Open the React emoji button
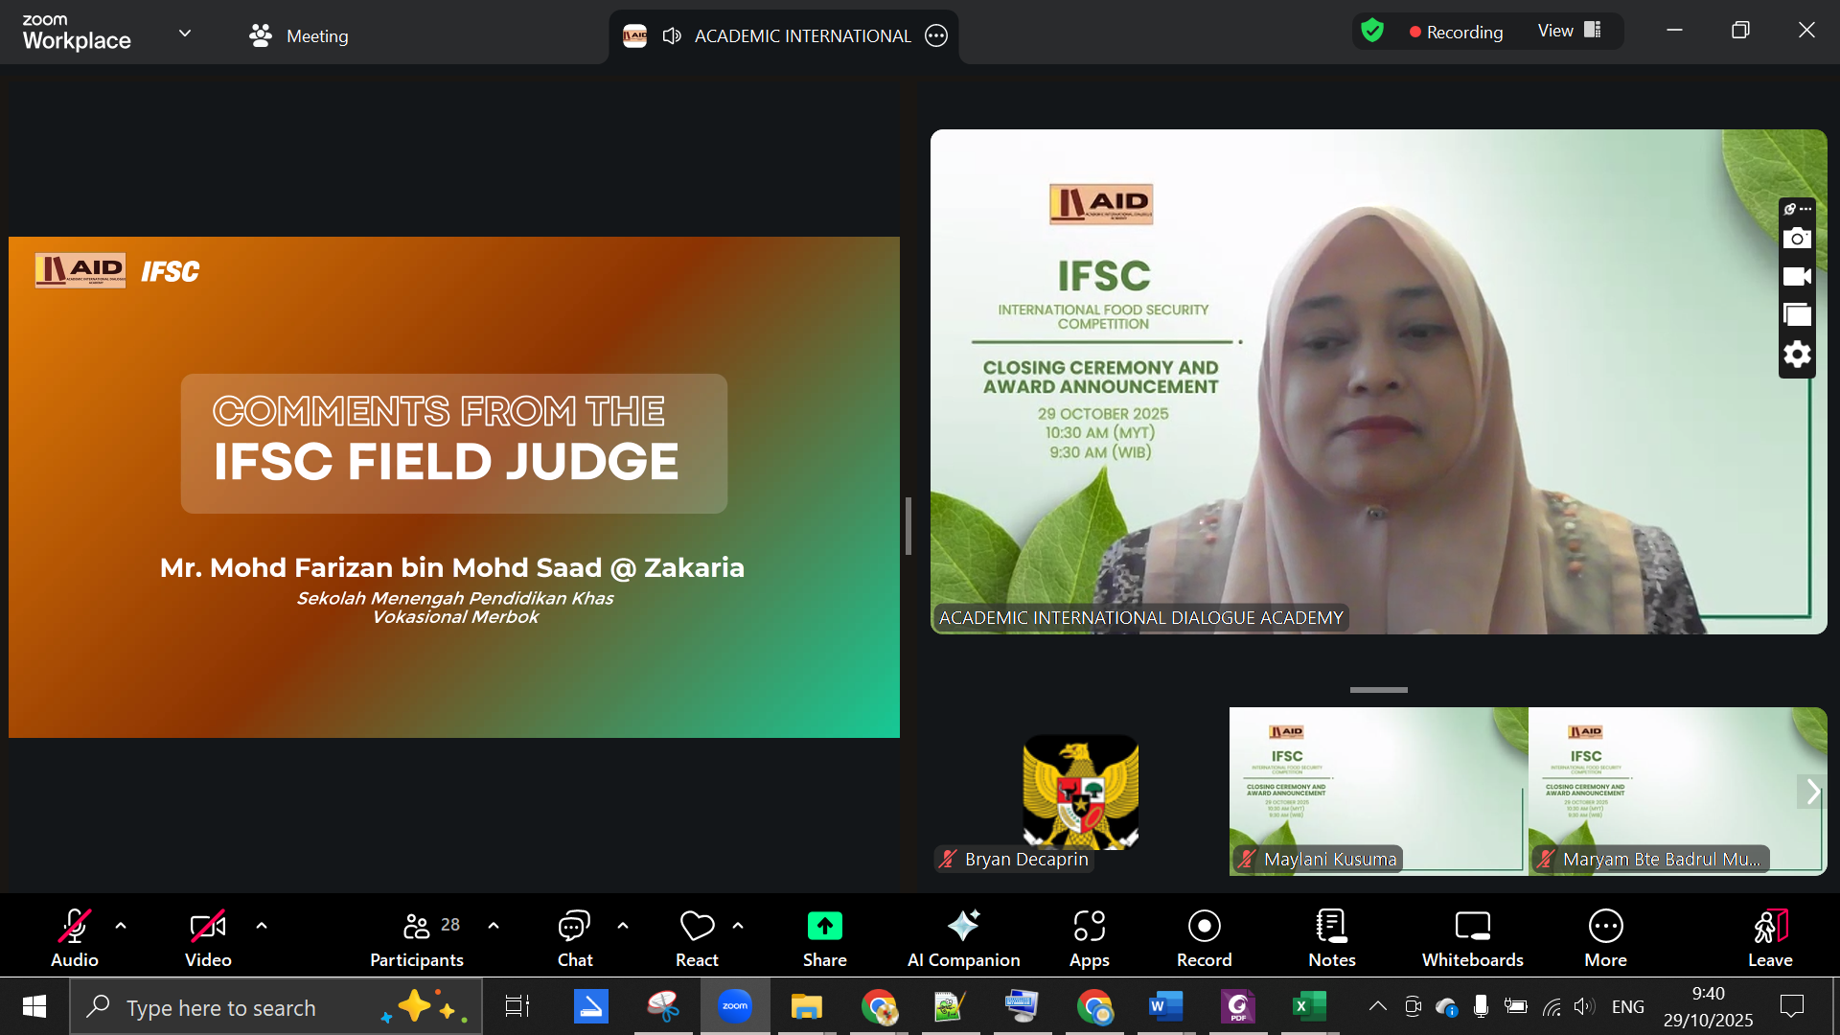 point(697,937)
